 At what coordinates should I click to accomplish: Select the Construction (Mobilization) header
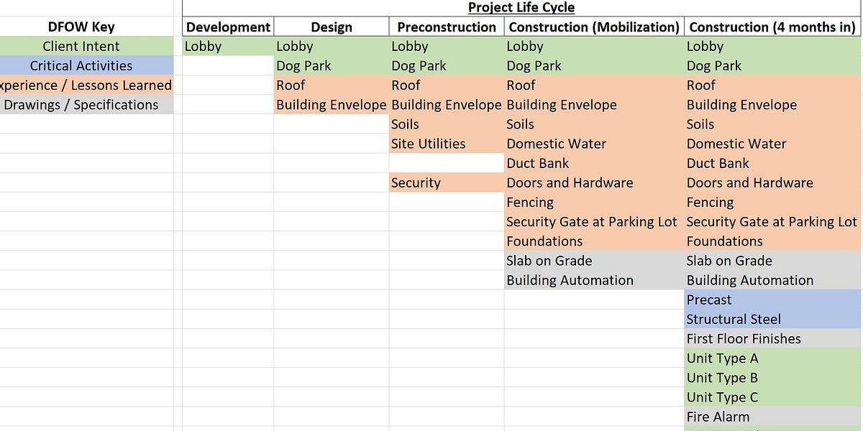593,27
